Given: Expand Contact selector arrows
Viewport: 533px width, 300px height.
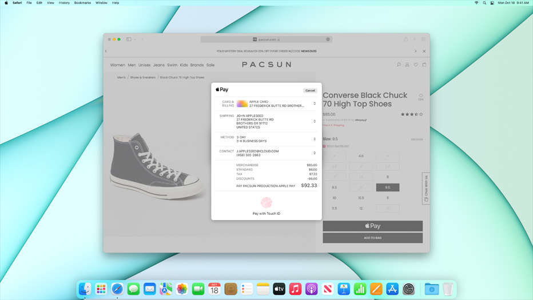Looking at the screenshot, I should point(315,153).
